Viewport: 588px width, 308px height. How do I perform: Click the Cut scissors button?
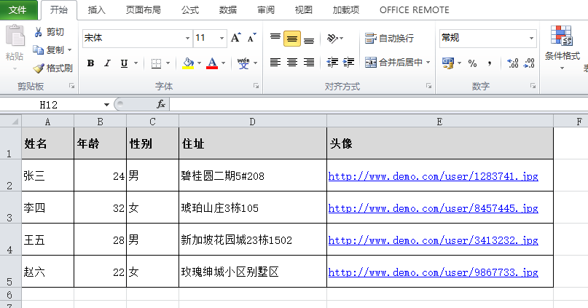(x=49, y=32)
